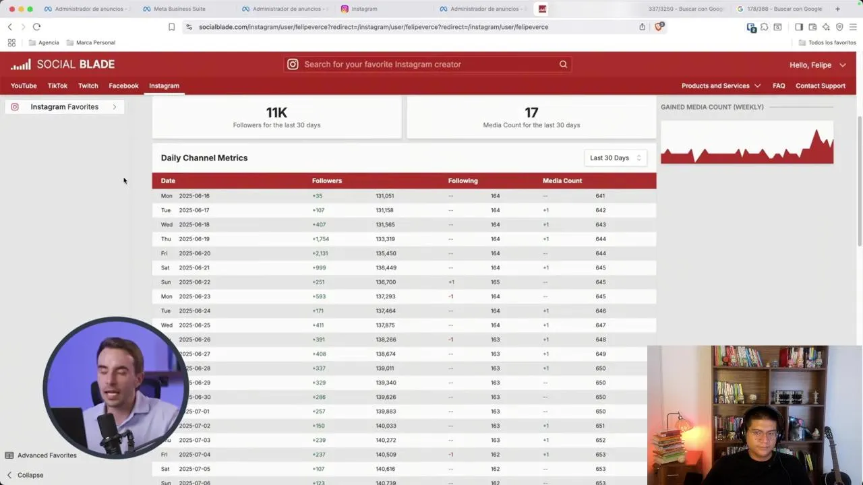Switch to the Facebook platform tab
Image resolution: width=863 pixels, height=485 pixels.
(123, 86)
